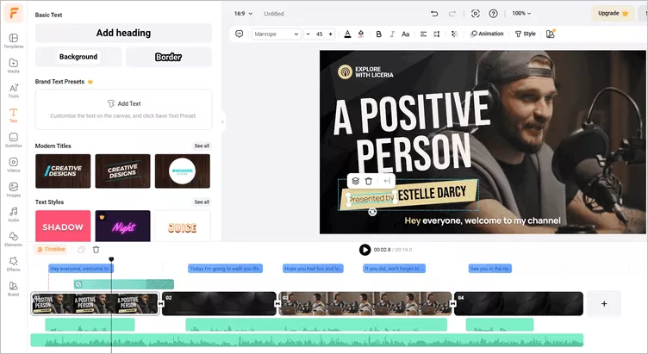Open the text color picker
The width and height of the screenshot is (648, 354).
tap(347, 34)
